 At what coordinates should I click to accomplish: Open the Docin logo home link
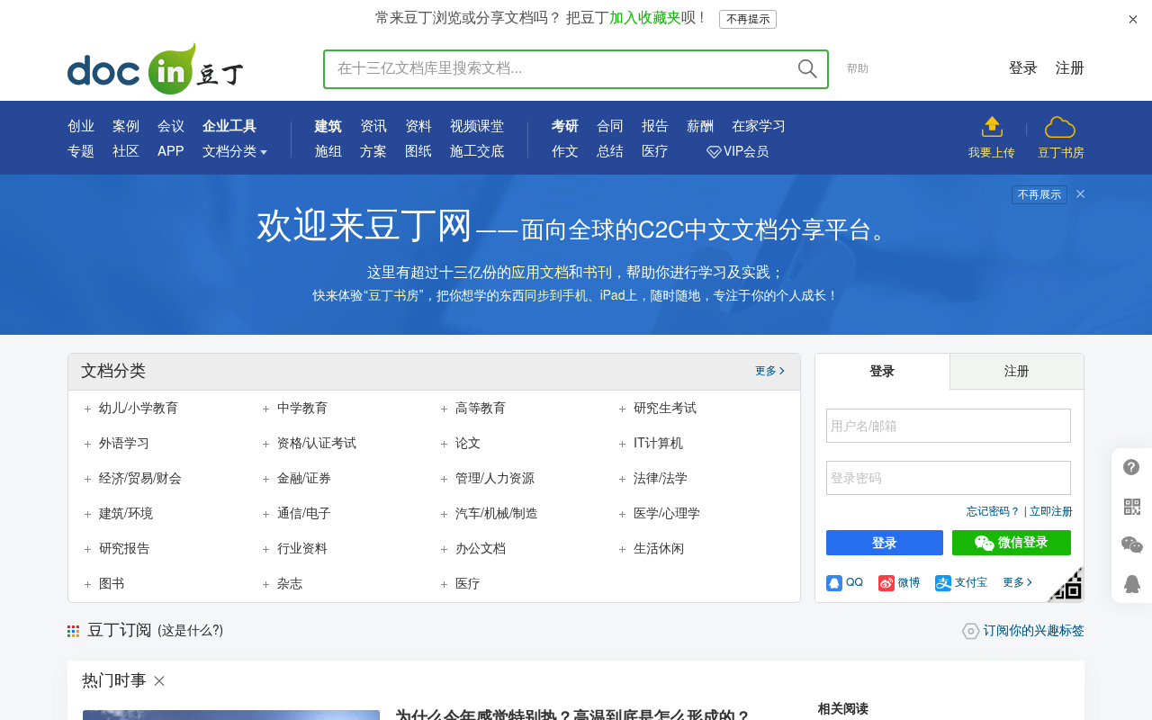tap(156, 68)
